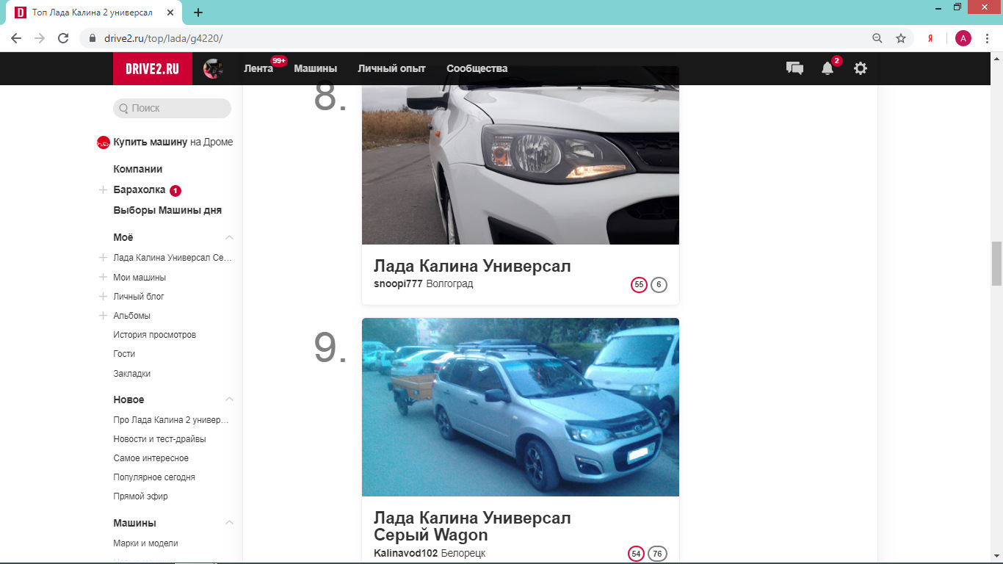This screenshot has height=564, width=1003.
Task: Open the user avatar in the navbar
Action: pos(213,68)
